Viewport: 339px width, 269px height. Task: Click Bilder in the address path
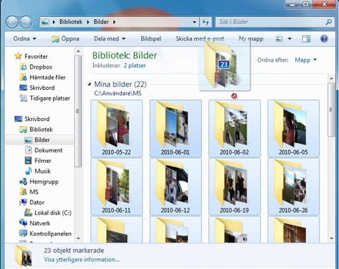(x=101, y=22)
